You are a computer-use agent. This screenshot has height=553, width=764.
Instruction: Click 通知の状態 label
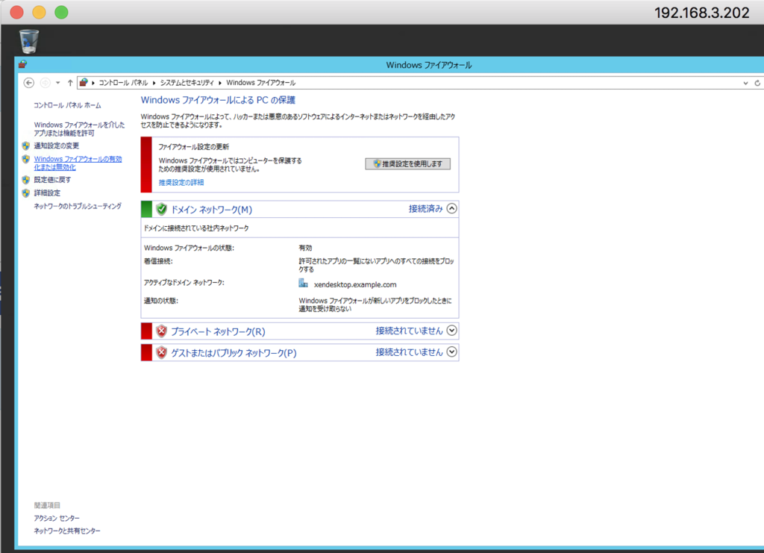pos(161,301)
